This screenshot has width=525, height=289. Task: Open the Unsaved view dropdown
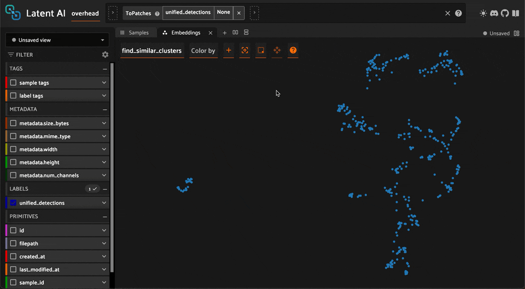[x=57, y=40]
